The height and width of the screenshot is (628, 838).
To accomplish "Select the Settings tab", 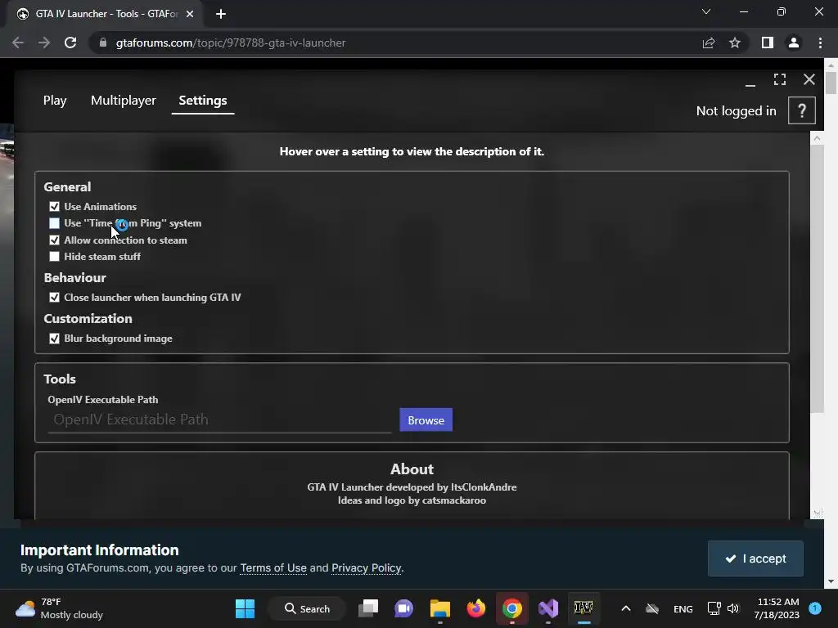I will click(203, 101).
